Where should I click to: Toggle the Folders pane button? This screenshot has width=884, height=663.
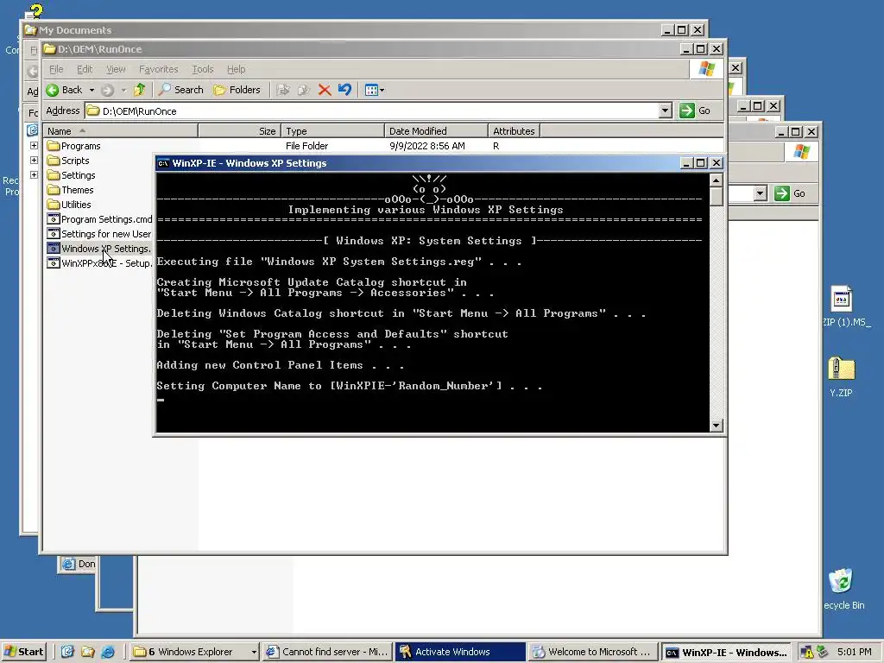pos(237,90)
